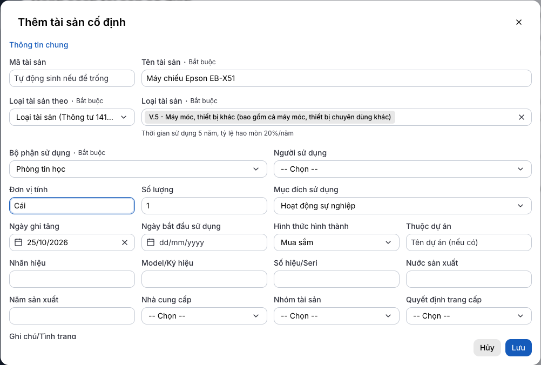541x365 pixels.
Task: Click the Số hiệu/Seri input field
Action: coord(336,279)
